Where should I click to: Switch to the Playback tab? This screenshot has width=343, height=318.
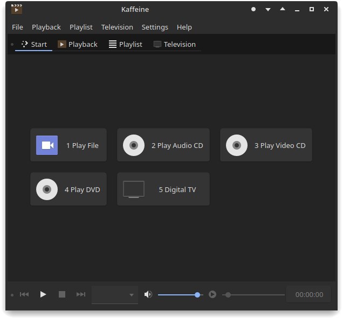tap(78, 44)
